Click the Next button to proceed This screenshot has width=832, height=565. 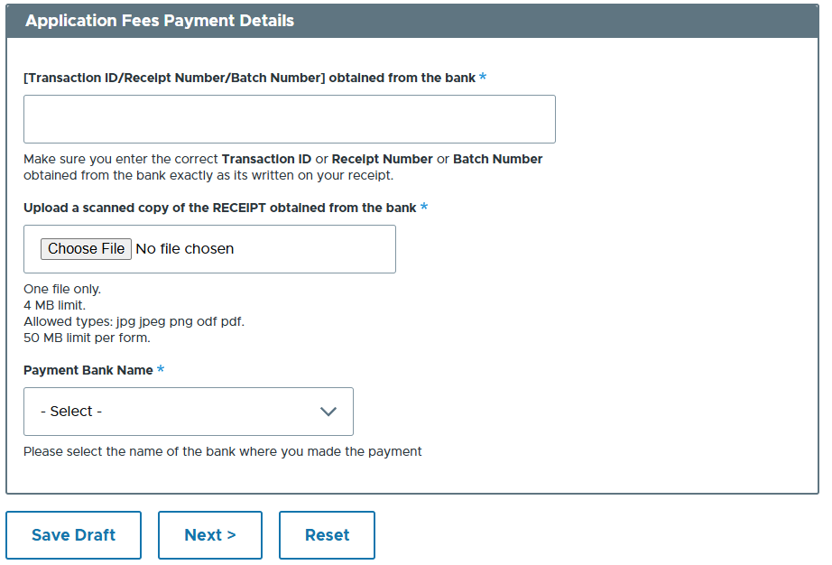[209, 534]
